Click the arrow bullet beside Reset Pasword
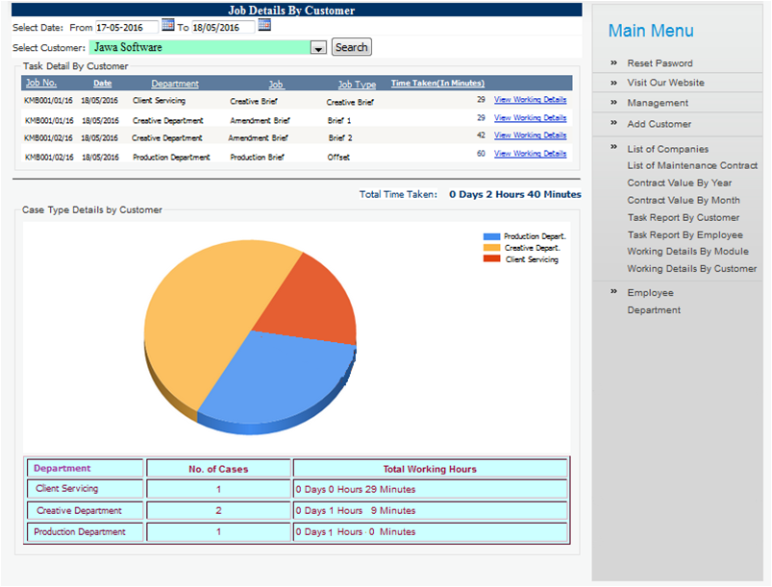The width and height of the screenshot is (772, 587). point(613,62)
